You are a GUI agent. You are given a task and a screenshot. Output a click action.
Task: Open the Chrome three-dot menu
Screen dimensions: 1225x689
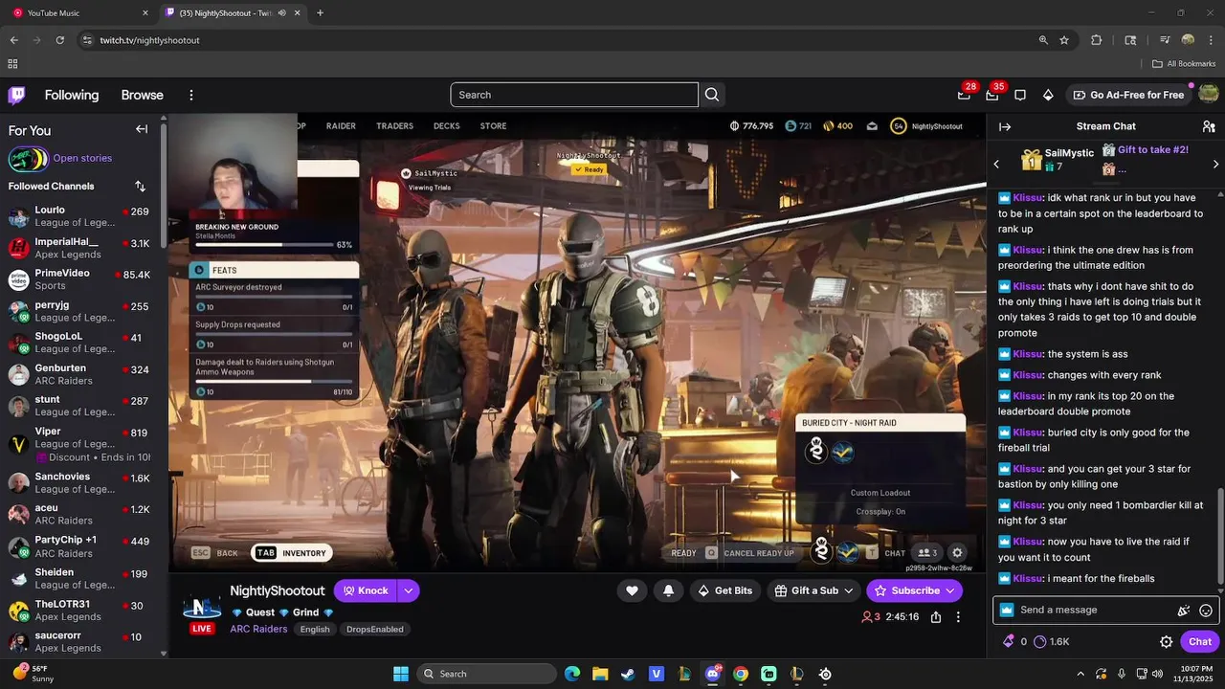[1209, 40]
